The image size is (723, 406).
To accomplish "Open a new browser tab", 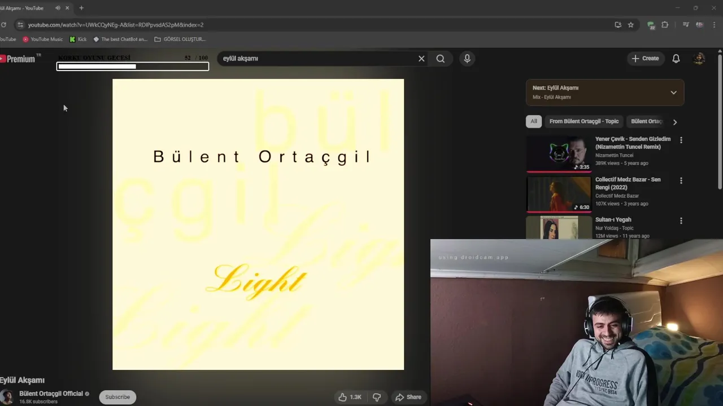I will [81, 8].
